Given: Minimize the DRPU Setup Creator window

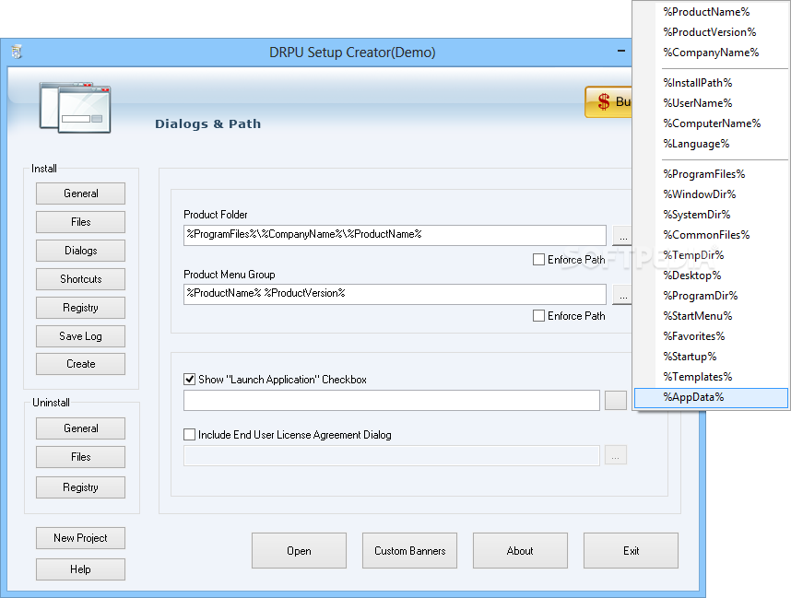Looking at the screenshot, I should [621, 51].
